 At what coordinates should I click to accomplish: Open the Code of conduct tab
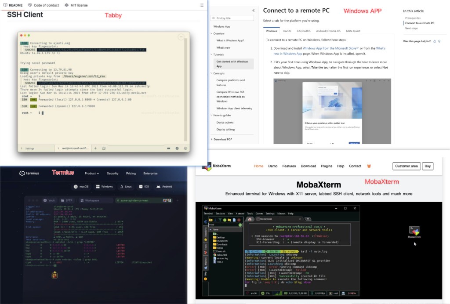44,5
